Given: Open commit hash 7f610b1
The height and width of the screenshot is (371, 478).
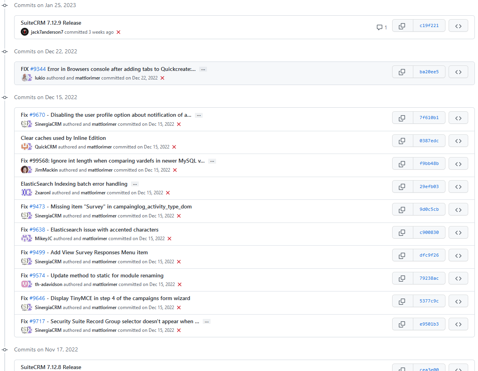Looking at the screenshot, I should point(429,118).
